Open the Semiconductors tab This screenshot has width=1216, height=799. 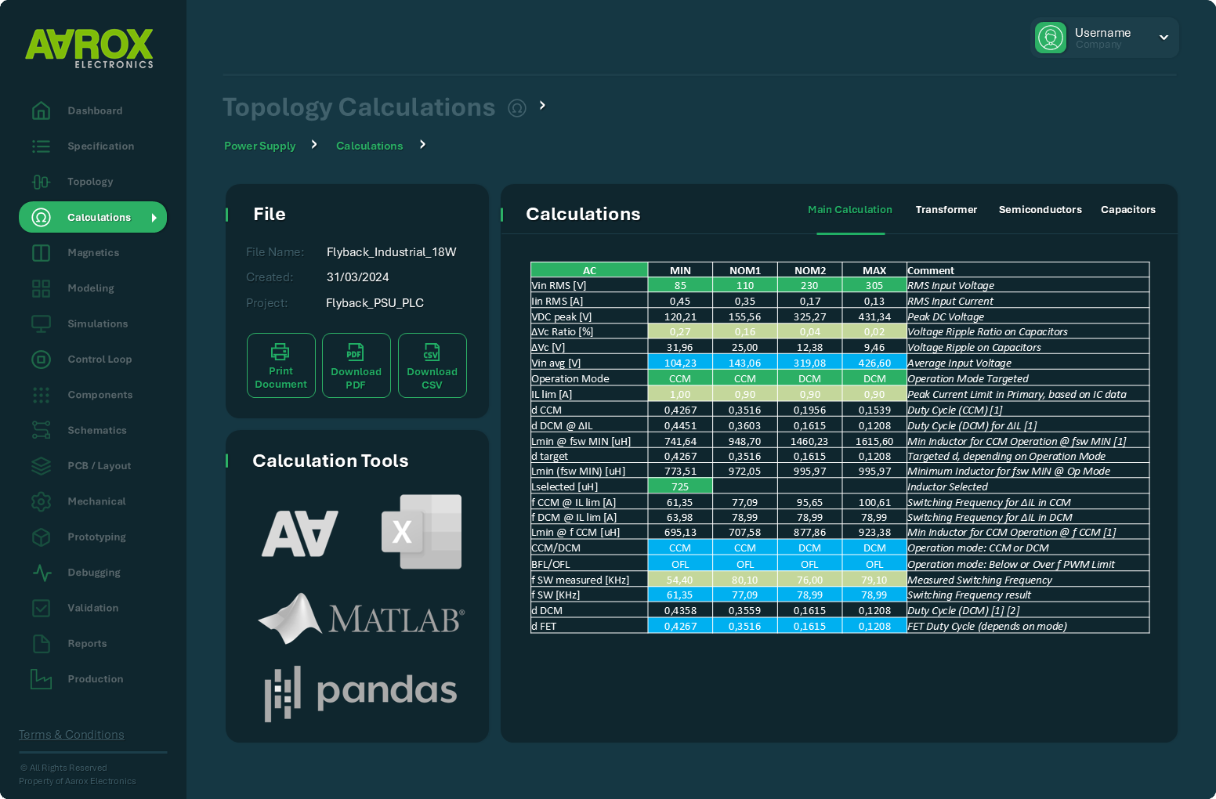(x=1040, y=209)
